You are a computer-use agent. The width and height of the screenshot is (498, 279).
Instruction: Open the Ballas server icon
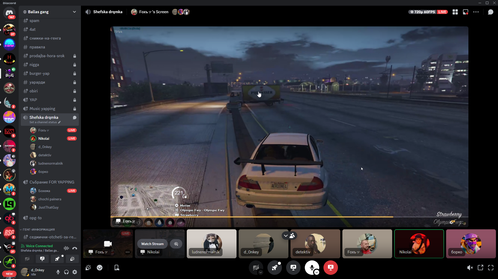[9, 74]
